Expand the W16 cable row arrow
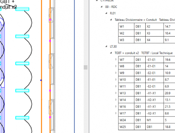This screenshot has height=133, width=175. click(x=116, y=106)
